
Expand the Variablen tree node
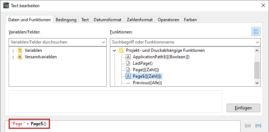click(x=13, y=51)
